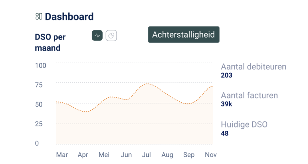
Task: Switch to line chart view
Action: click(x=97, y=36)
